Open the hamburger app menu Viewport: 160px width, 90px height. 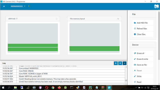pos(4,6)
